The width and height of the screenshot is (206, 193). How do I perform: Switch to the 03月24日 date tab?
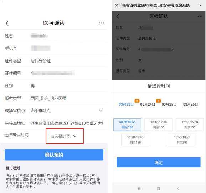(x=148, y=104)
